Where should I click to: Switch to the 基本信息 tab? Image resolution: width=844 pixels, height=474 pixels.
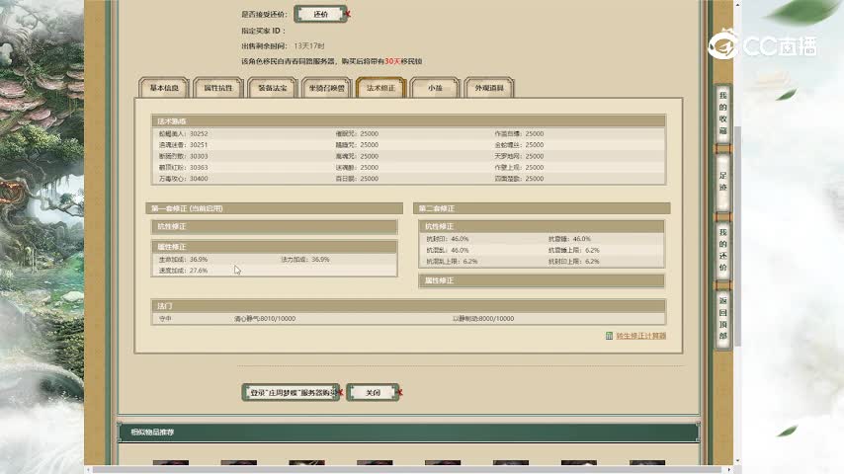point(163,88)
